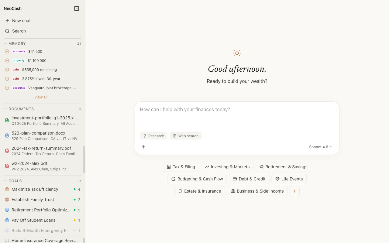Collapse the sidebar with the panel icon
The image size is (389, 243).
(x=77, y=9)
